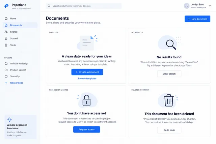Focus the Search documents input field

point(84,6)
